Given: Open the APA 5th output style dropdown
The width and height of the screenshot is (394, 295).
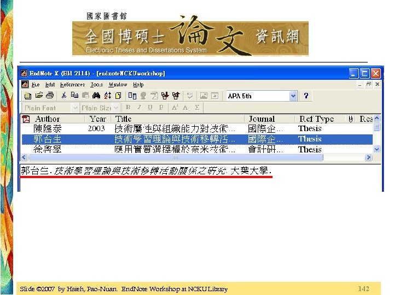Looking at the screenshot, I should (293, 96).
